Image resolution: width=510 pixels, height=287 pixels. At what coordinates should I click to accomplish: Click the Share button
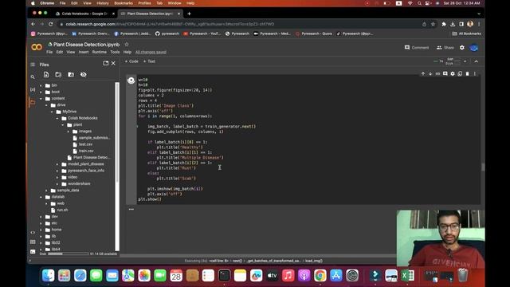pyautogui.click(x=445, y=48)
